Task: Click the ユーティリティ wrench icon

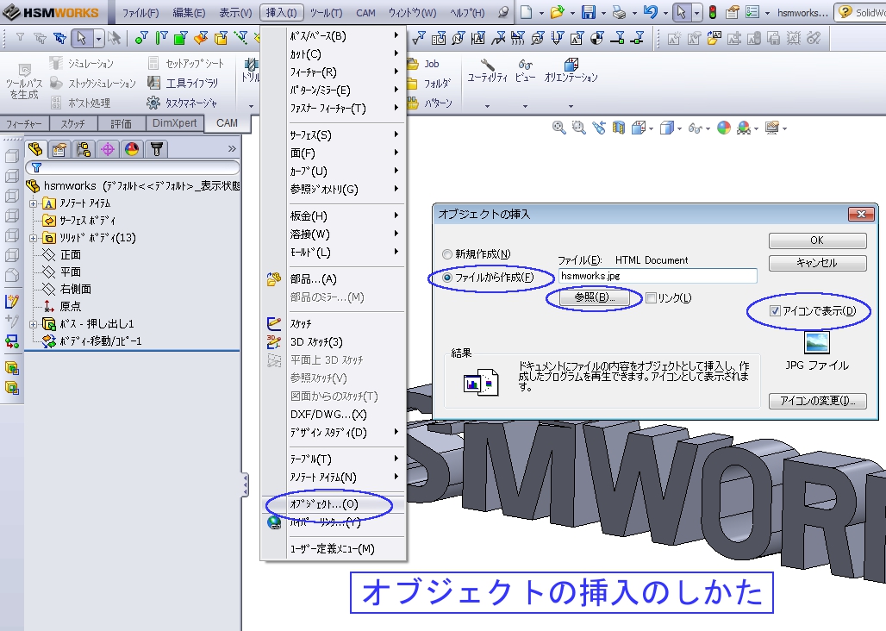Action: (487, 65)
